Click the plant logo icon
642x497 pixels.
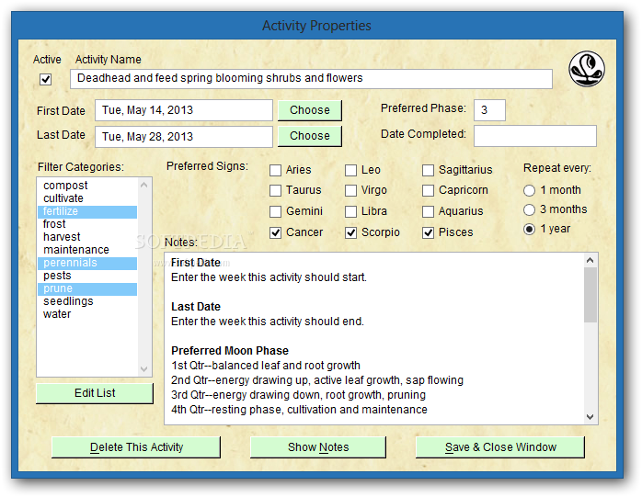point(586,69)
